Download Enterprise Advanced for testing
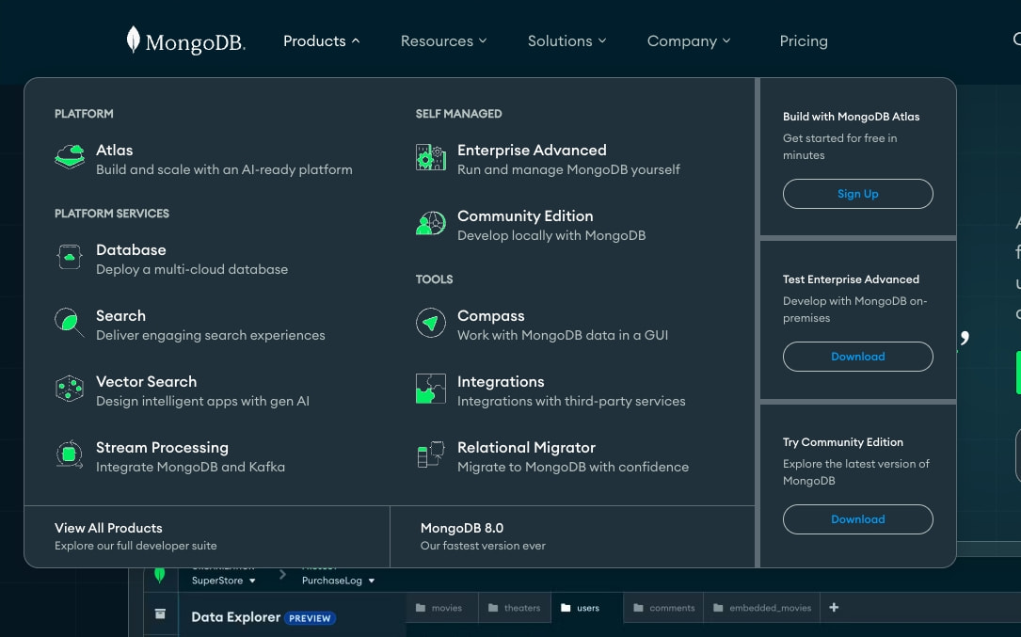This screenshot has height=637, width=1021. click(x=857, y=357)
